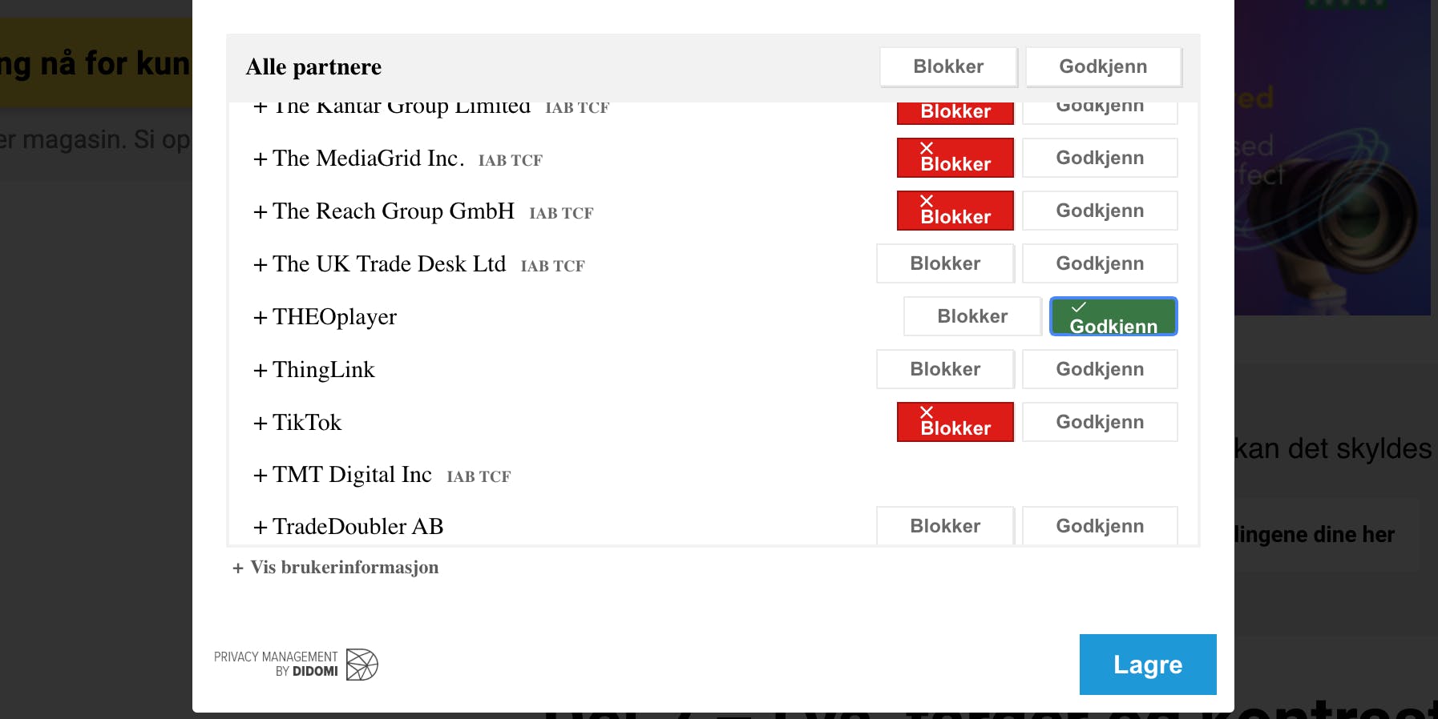Block all partners with header Blokker
The height and width of the screenshot is (719, 1438).
(949, 66)
